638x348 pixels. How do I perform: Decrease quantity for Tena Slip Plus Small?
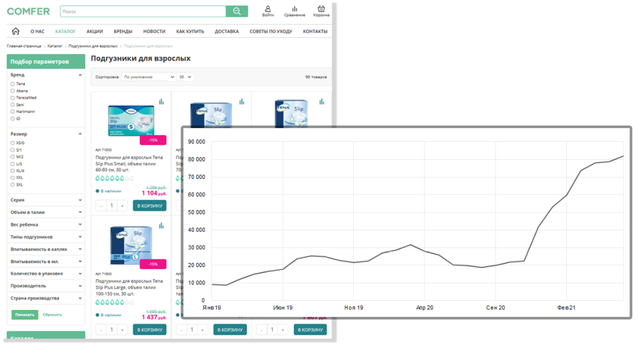pyautogui.click(x=101, y=206)
